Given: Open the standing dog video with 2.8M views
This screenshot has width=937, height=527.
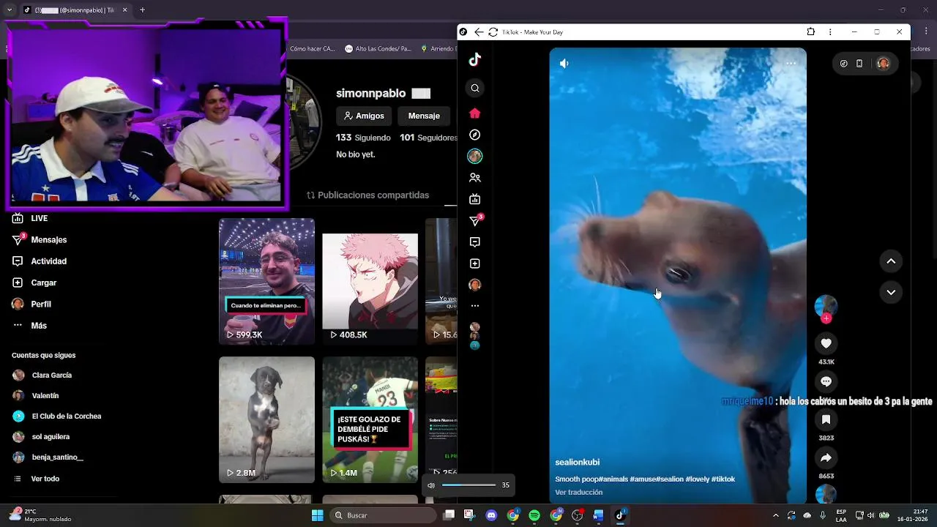Looking at the screenshot, I should click(266, 420).
